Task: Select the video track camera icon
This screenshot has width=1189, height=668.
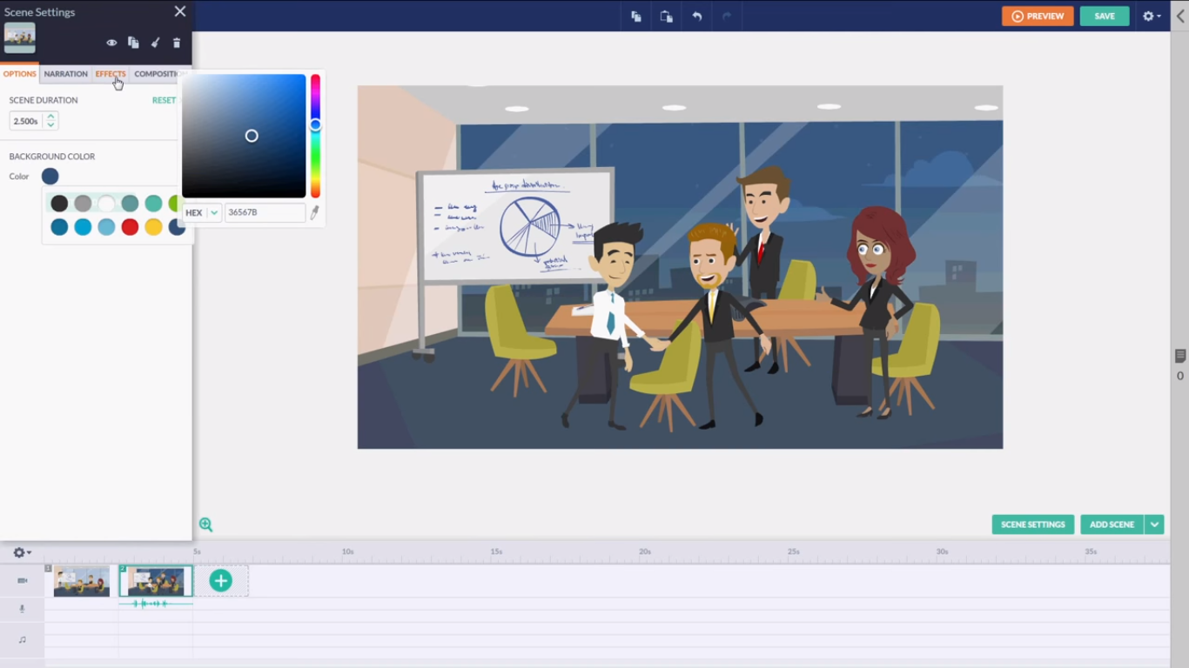Action: click(x=22, y=580)
